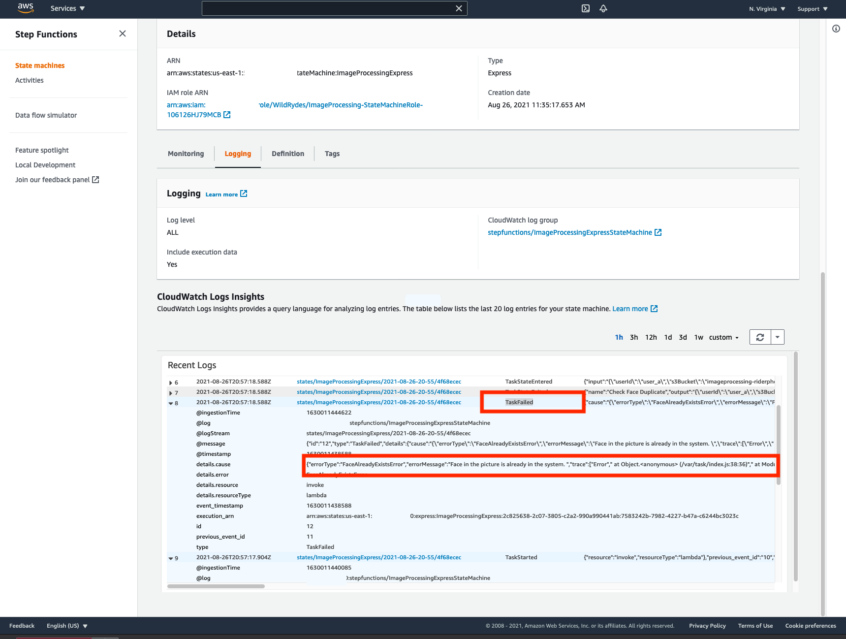
Task: Open the CloudShell terminal icon
Action: pos(586,8)
